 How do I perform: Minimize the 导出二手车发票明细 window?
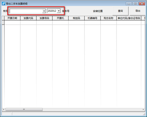[129, 4]
